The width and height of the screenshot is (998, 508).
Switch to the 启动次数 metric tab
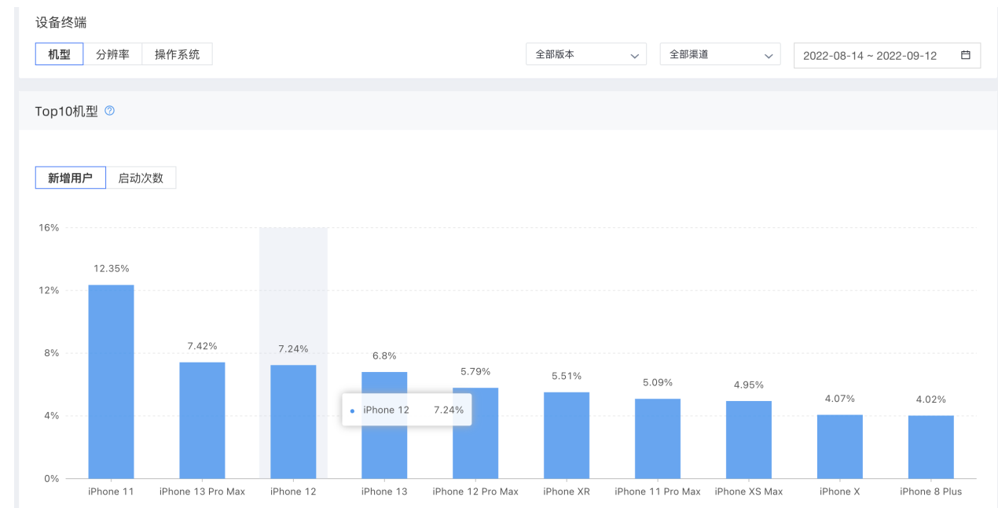[x=141, y=178]
